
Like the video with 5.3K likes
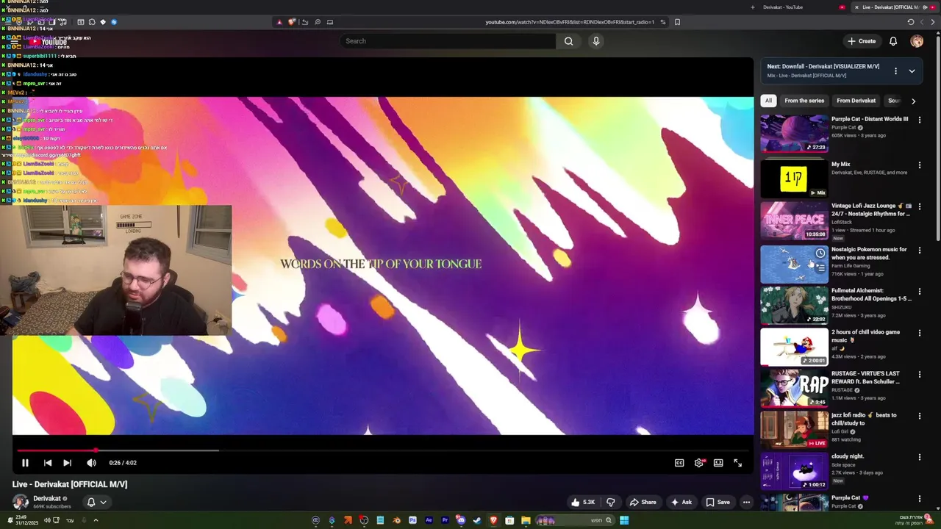(583, 503)
